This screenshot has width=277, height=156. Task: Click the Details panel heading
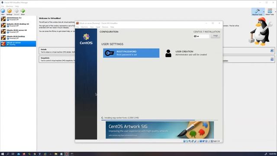pyautogui.click(x=44, y=49)
